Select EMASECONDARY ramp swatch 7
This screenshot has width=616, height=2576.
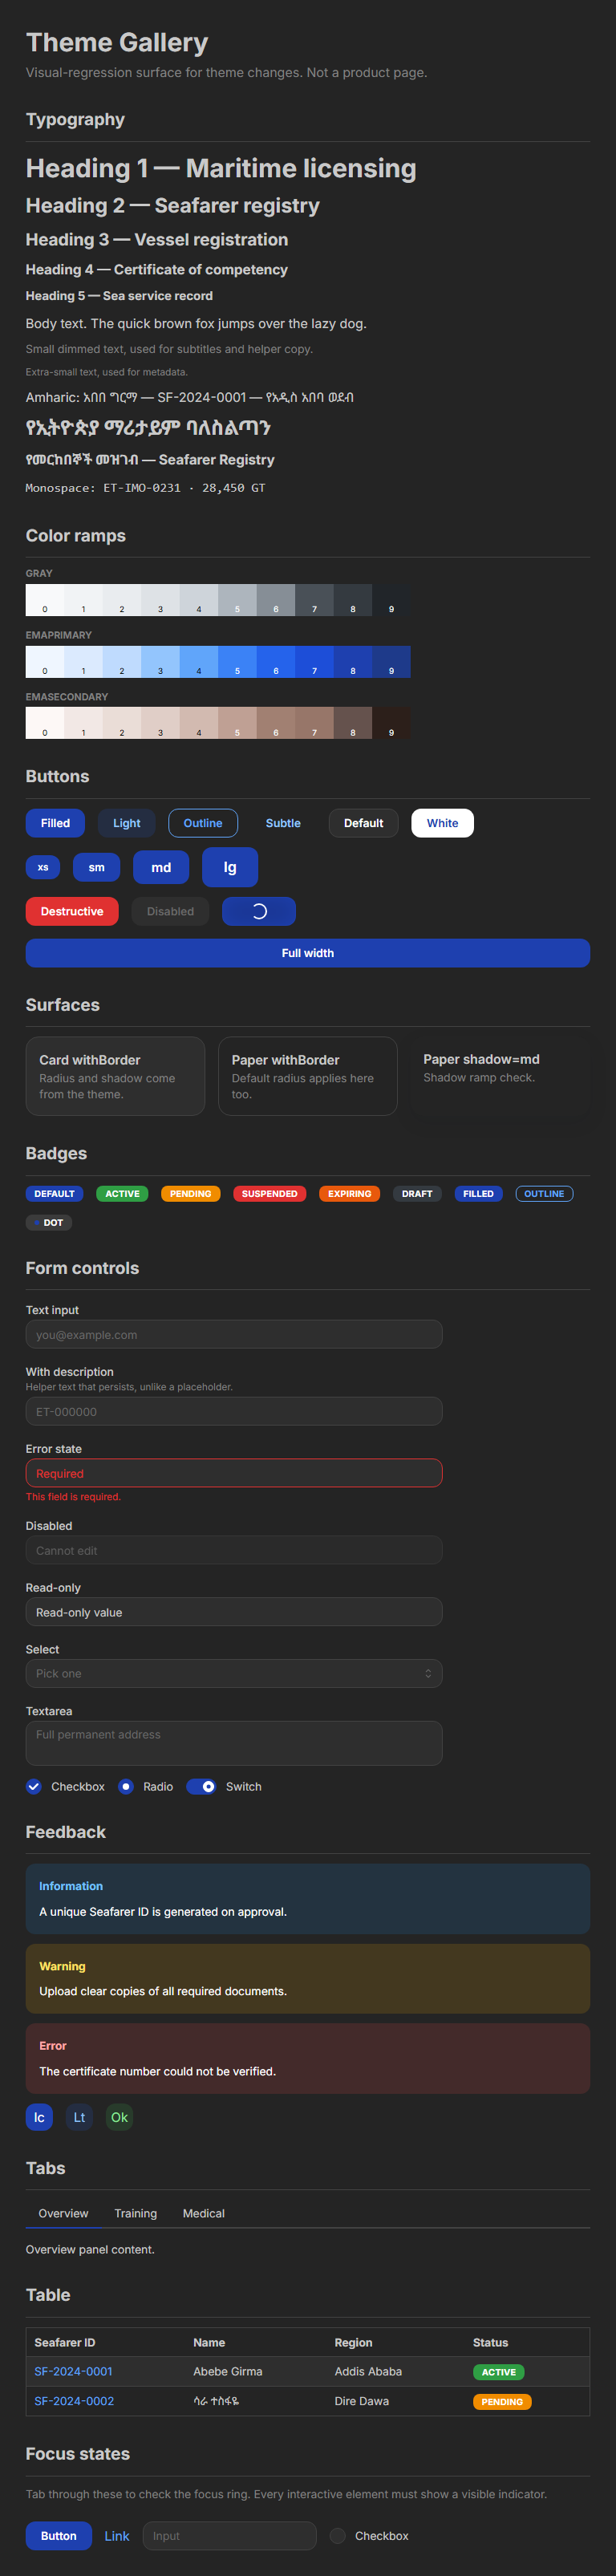[x=314, y=723]
